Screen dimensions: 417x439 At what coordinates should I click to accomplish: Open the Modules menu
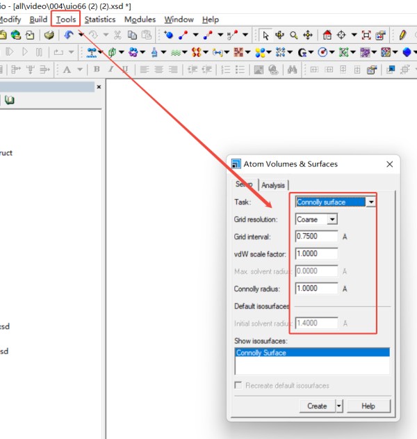click(140, 19)
